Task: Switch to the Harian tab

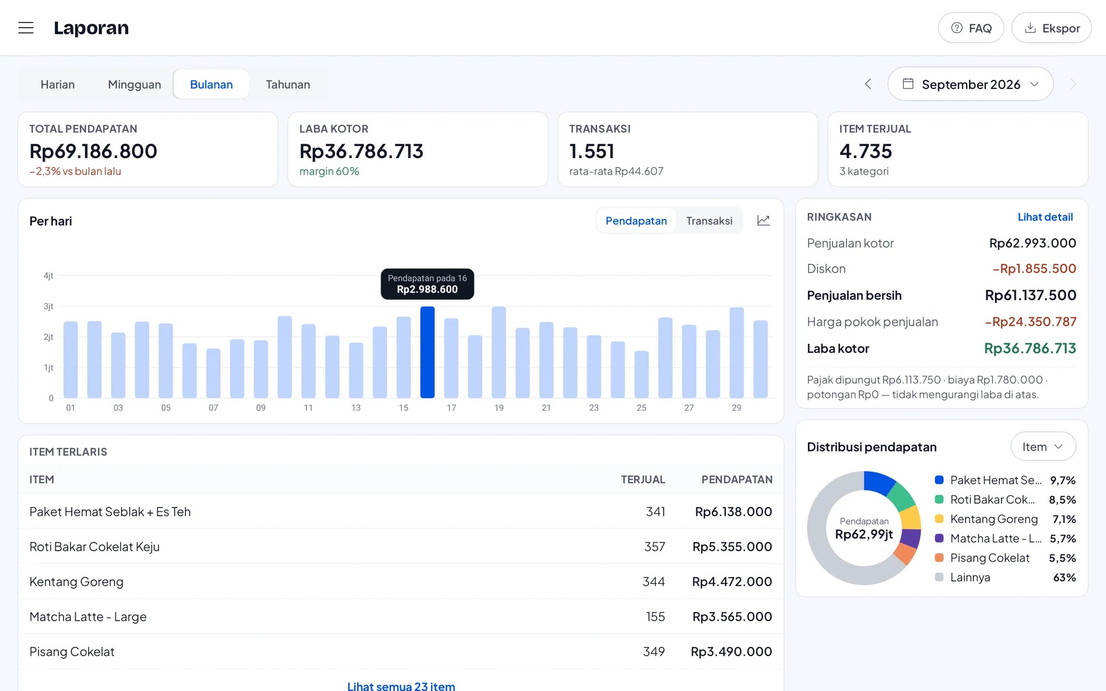Action: point(58,84)
